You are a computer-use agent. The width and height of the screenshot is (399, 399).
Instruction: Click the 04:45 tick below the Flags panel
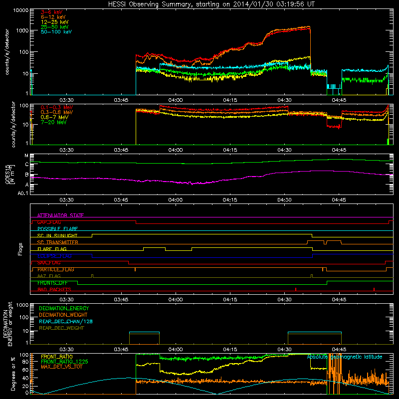(x=339, y=300)
